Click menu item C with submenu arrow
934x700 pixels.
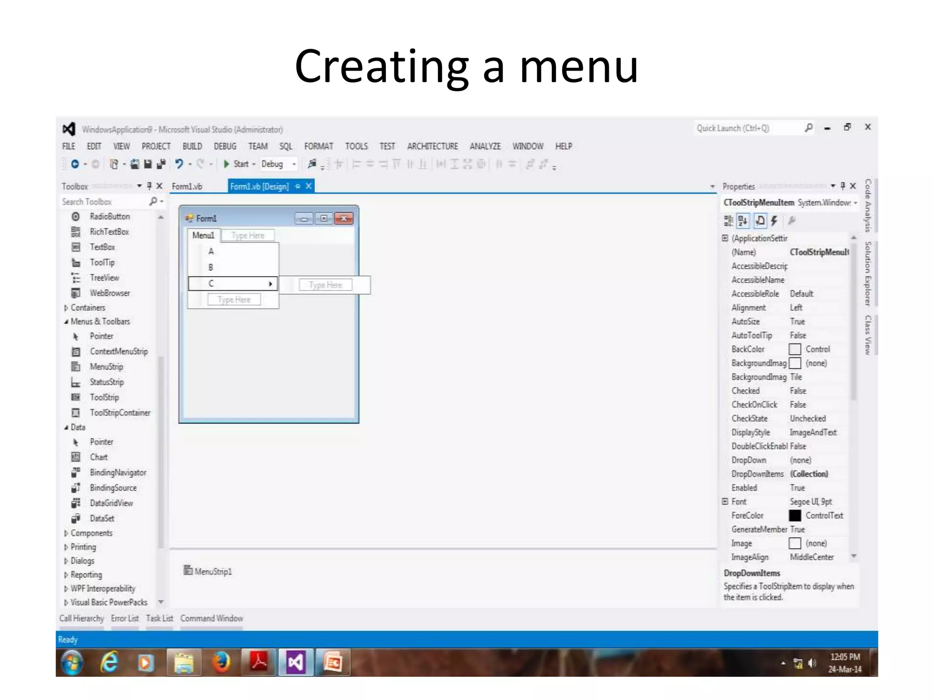tap(233, 283)
